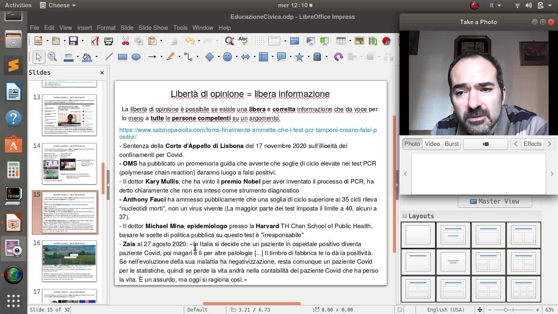This screenshot has width=558, height=314.
Task: Select the Stars and Banners tool
Action: [299, 57]
